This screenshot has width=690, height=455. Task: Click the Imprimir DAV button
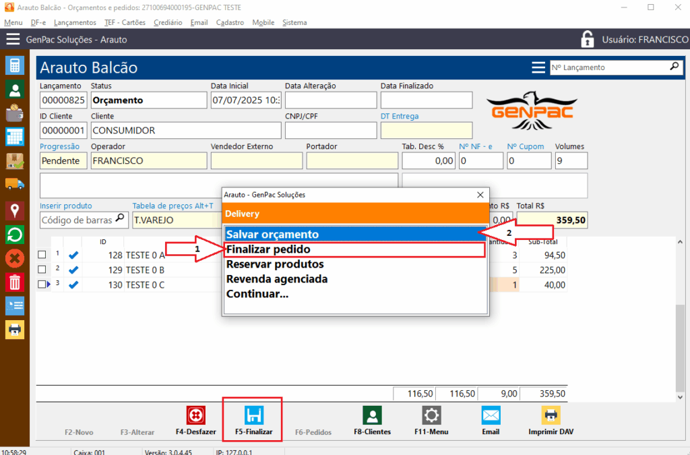(550, 421)
